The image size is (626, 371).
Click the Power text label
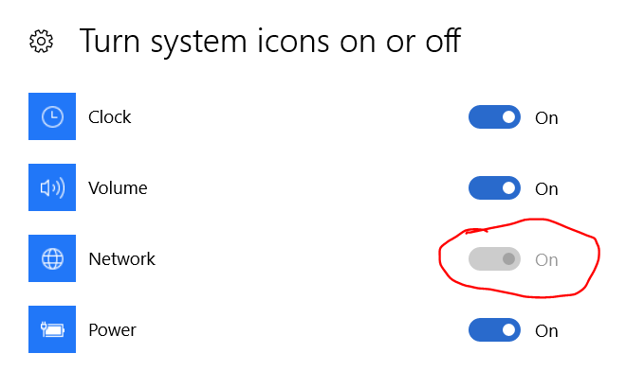pos(112,330)
